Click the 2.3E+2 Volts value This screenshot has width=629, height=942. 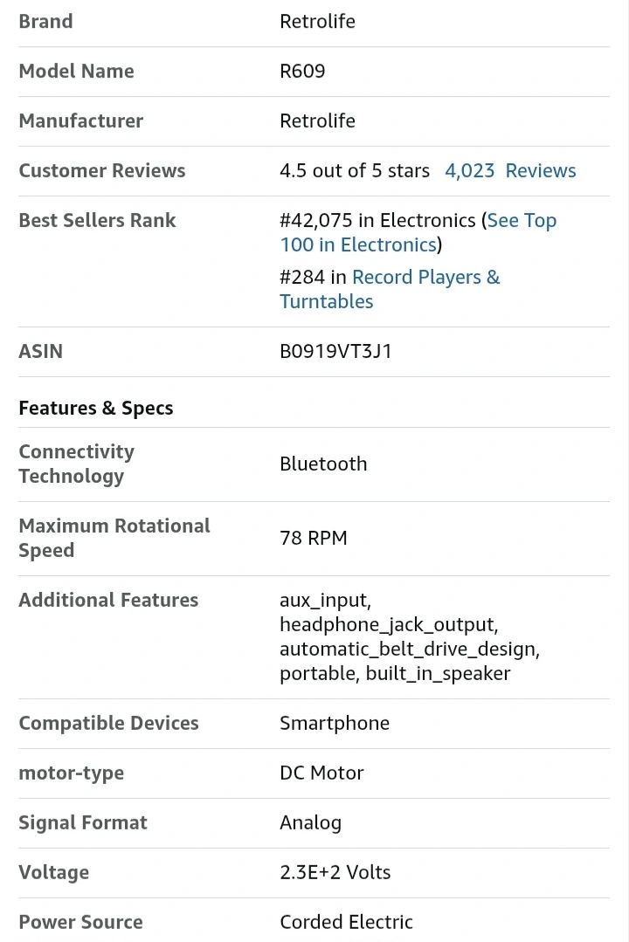335,872
